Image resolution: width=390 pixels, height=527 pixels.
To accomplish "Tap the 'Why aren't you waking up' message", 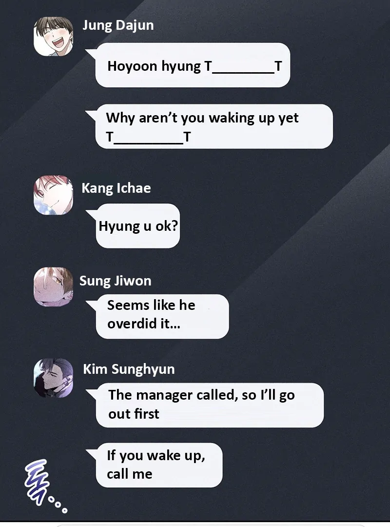I will (x=214, y=126).
